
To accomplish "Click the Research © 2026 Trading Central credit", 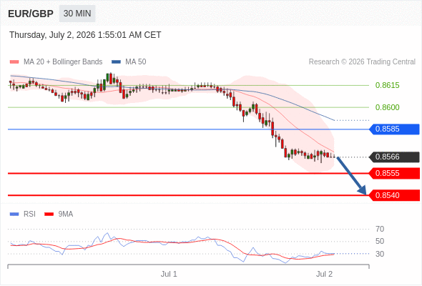I will 362,62.
